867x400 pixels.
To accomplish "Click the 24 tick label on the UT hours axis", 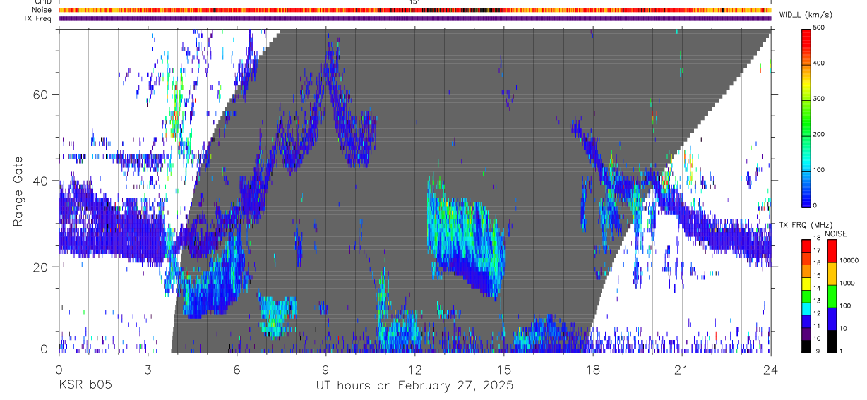I will click(x=770, y=369).
